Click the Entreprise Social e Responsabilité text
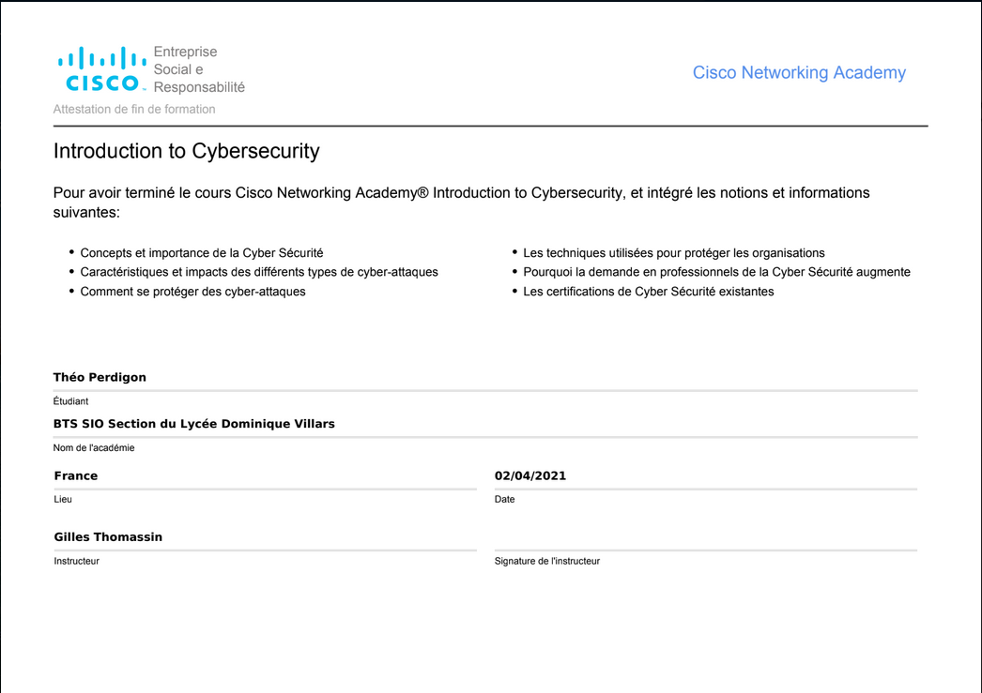Viewport: 982px width, 693px height. pyautogui.click(x=199, y=69)
